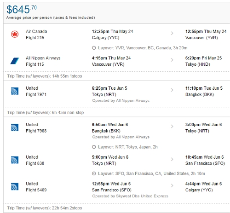The width and height of the screenshot is (230, 213).
Task: Click the chevron on Tokyo to San Francisco
Action: click(172, 159)
